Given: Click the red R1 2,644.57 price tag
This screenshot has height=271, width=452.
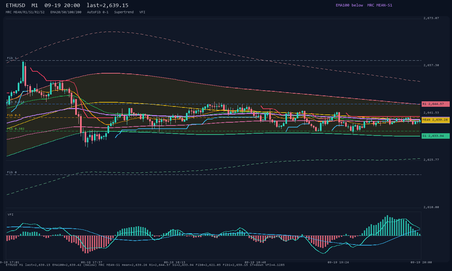Looking at the screenshot, I should click(x=436, y=104).
